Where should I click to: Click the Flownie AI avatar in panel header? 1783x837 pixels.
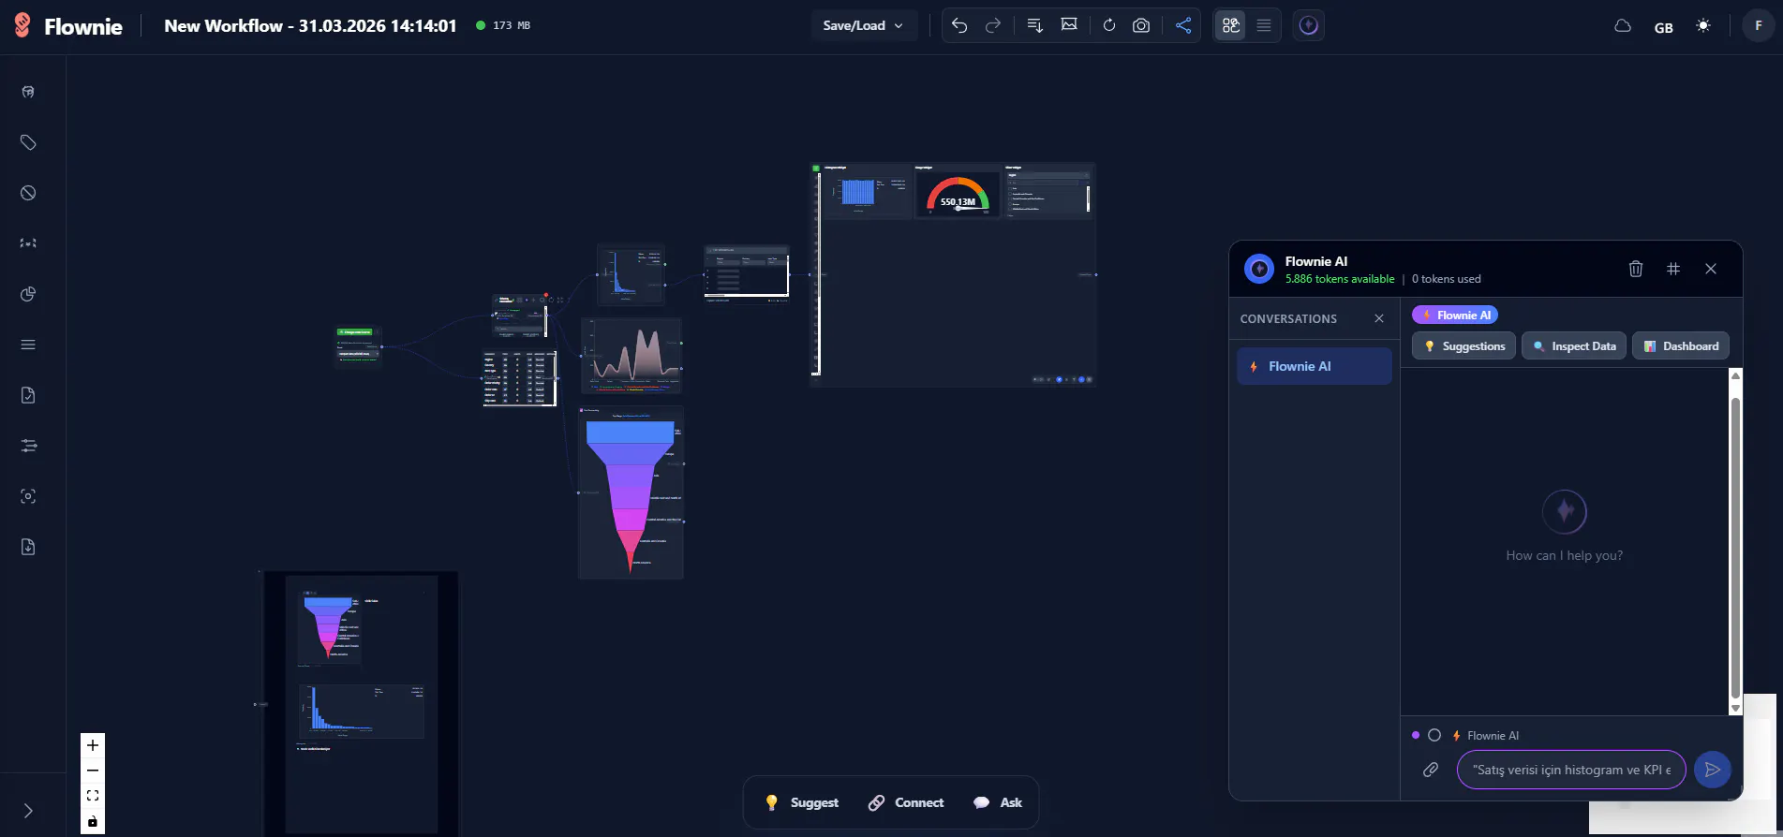click(x=1259, y=269)
